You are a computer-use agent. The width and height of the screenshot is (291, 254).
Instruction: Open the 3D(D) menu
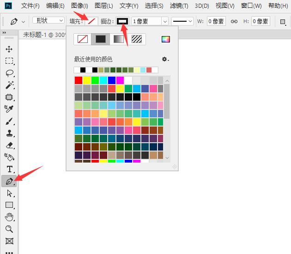click(202, 6)
